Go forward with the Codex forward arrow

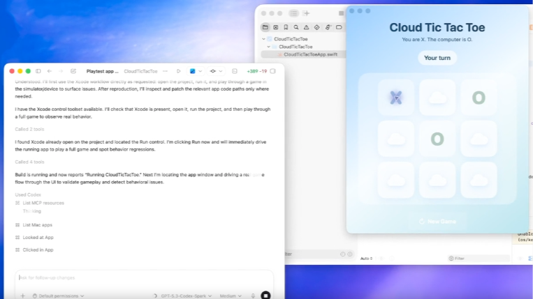pyautogui.click(x=61, y=71)
